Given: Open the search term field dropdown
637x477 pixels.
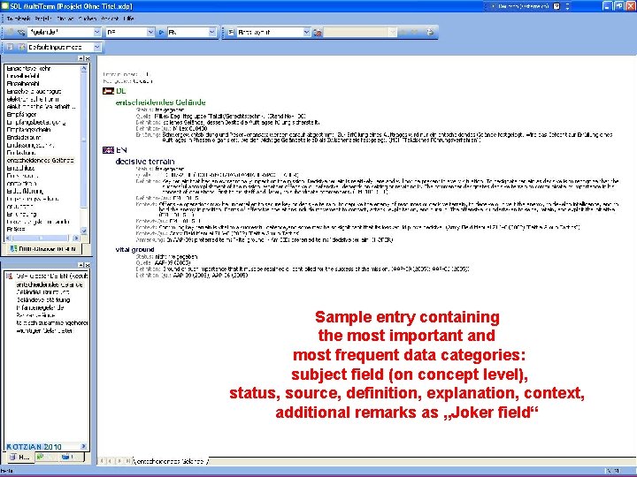Looking at the screenshot, I should click(x=97, y=32).
